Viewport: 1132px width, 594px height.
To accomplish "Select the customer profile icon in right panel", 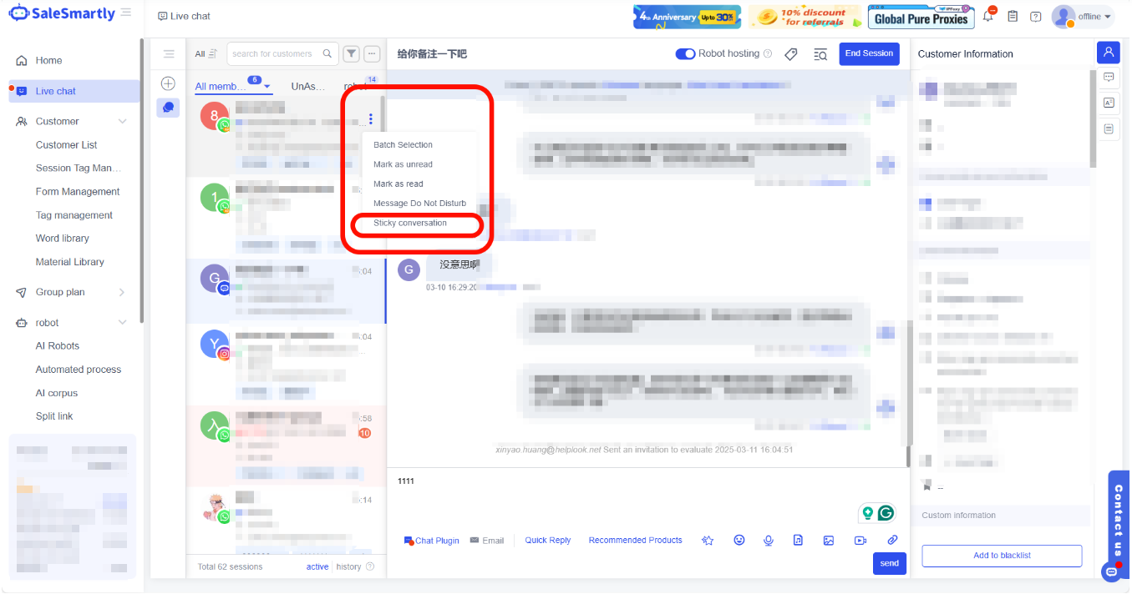I will pos(1109,52).
